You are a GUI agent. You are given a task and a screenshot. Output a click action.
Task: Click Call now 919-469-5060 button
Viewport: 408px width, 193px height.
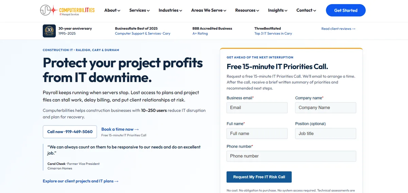click(70, 132)
